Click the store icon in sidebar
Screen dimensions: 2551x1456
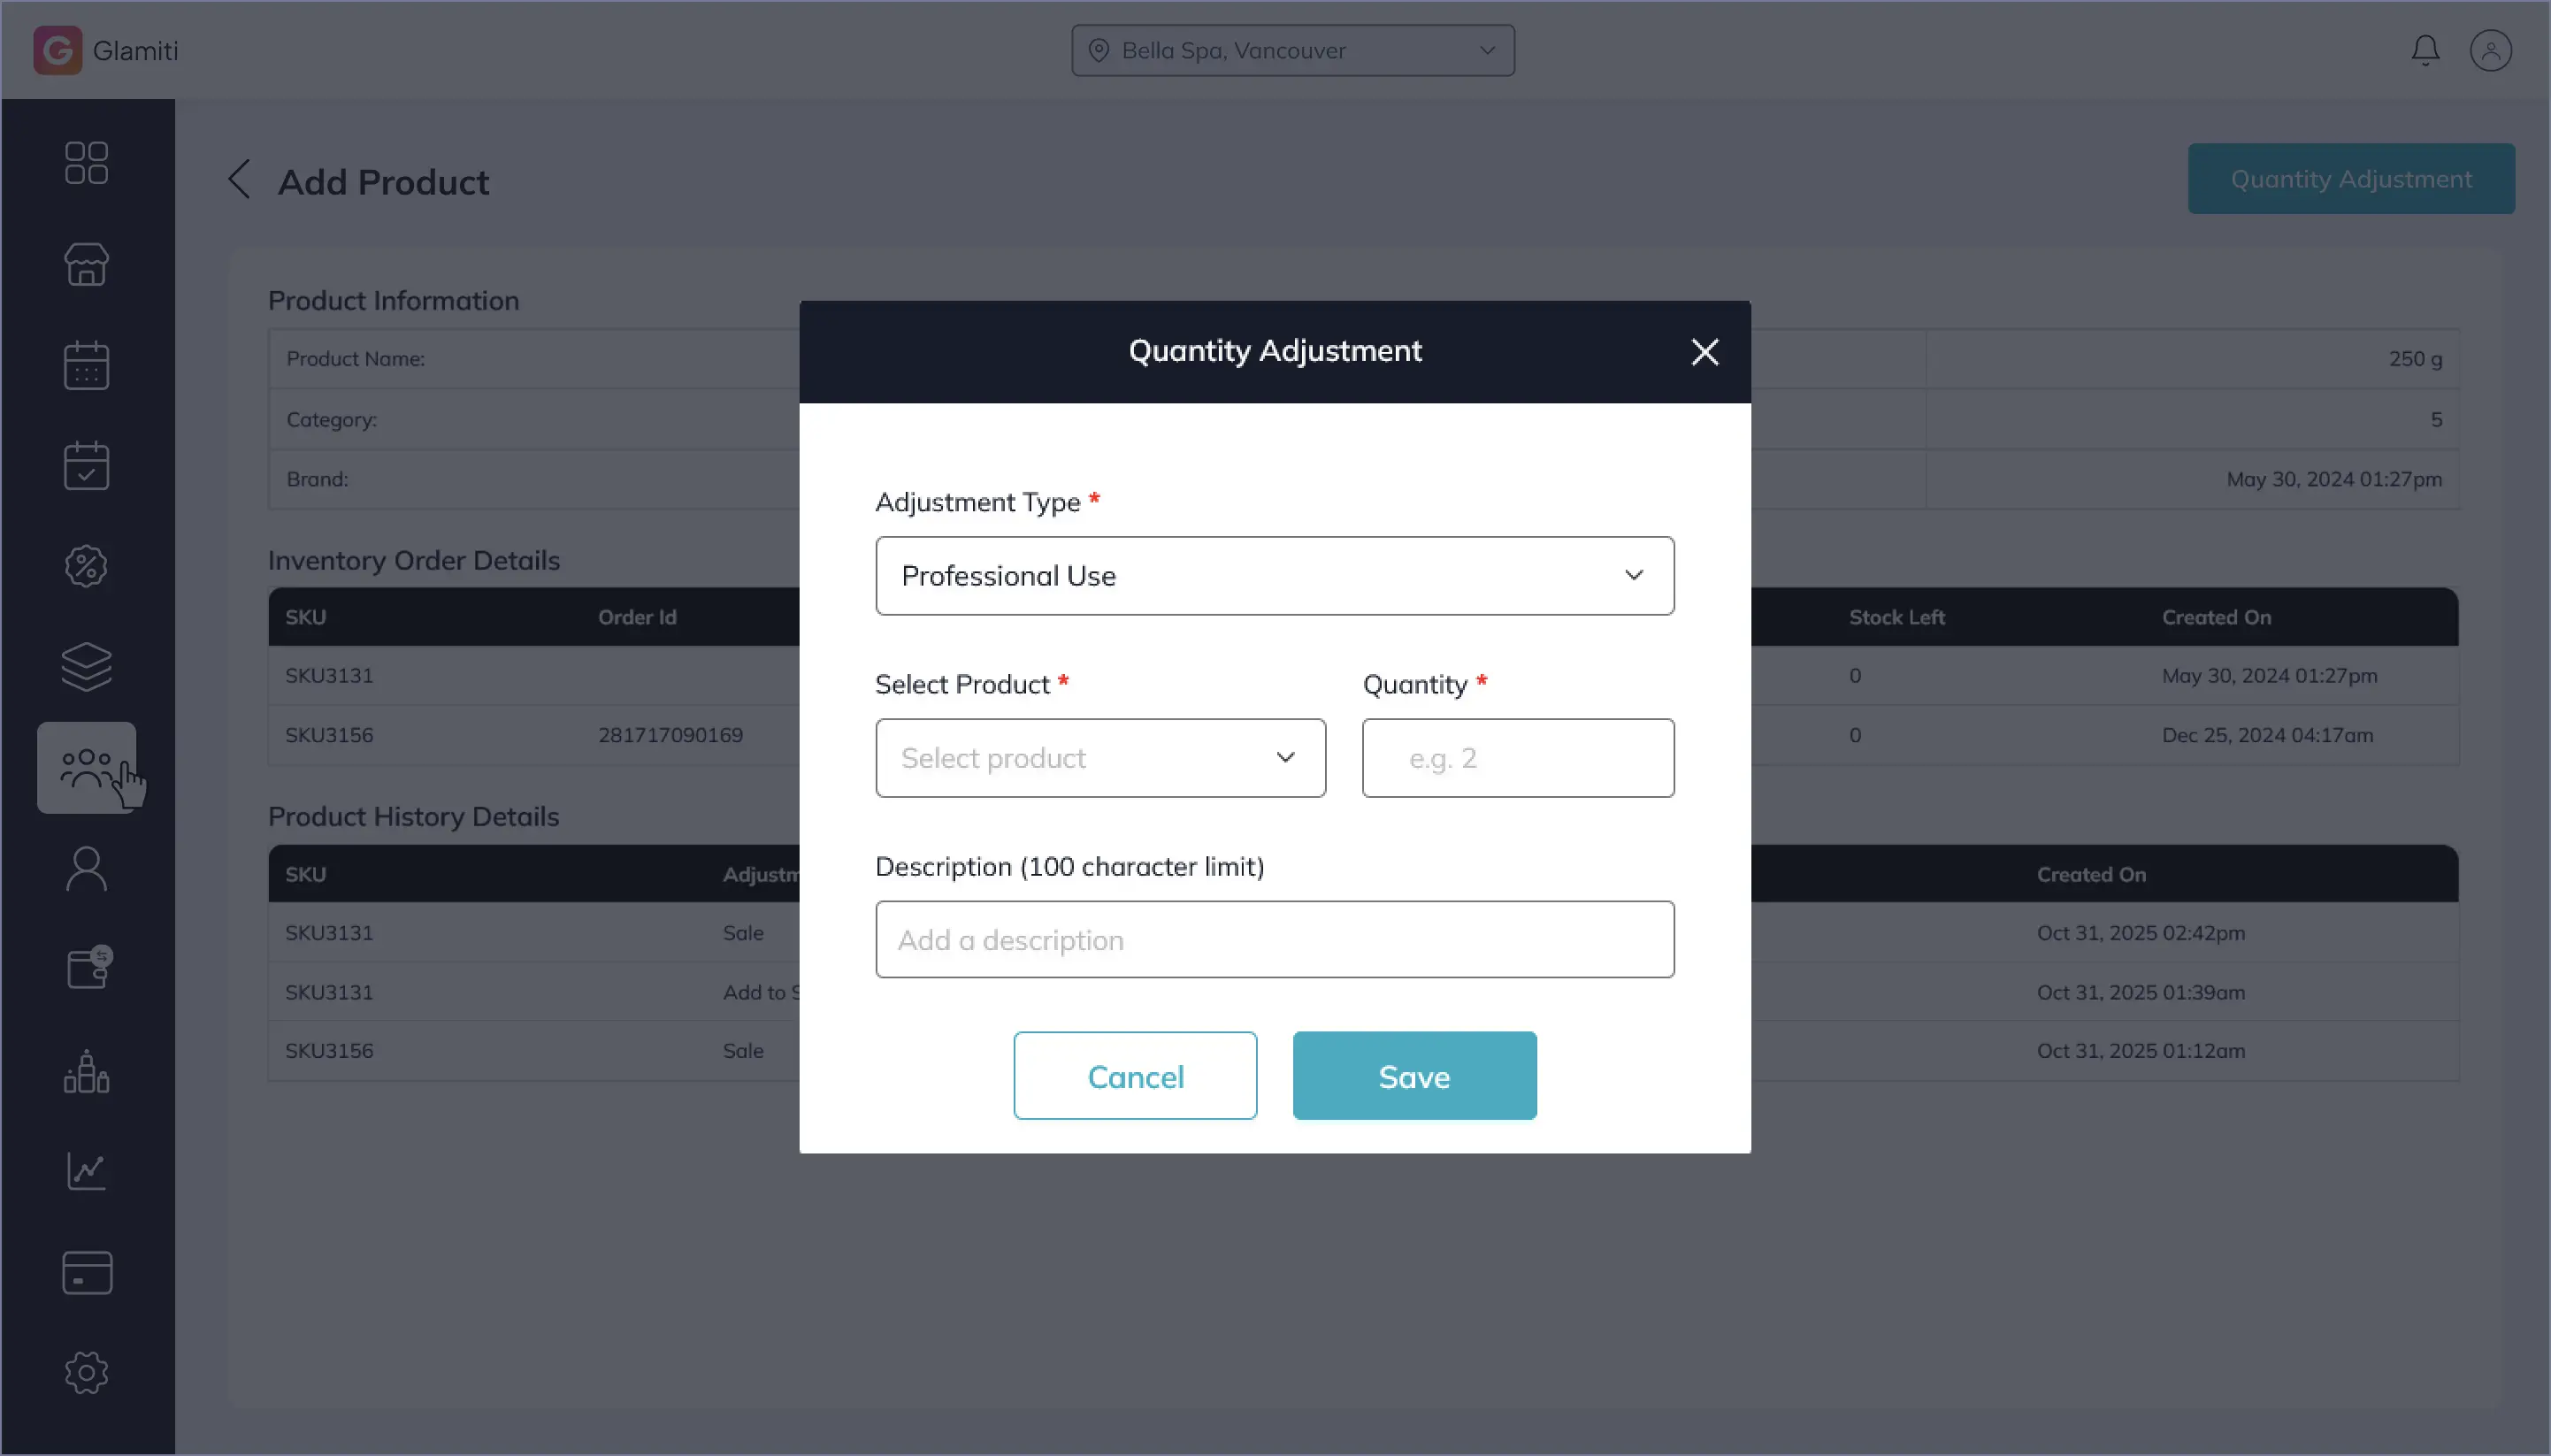86,265
